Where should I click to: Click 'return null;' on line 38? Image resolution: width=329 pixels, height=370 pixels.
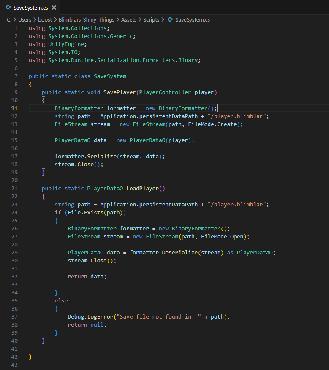(x=87, y=325)
